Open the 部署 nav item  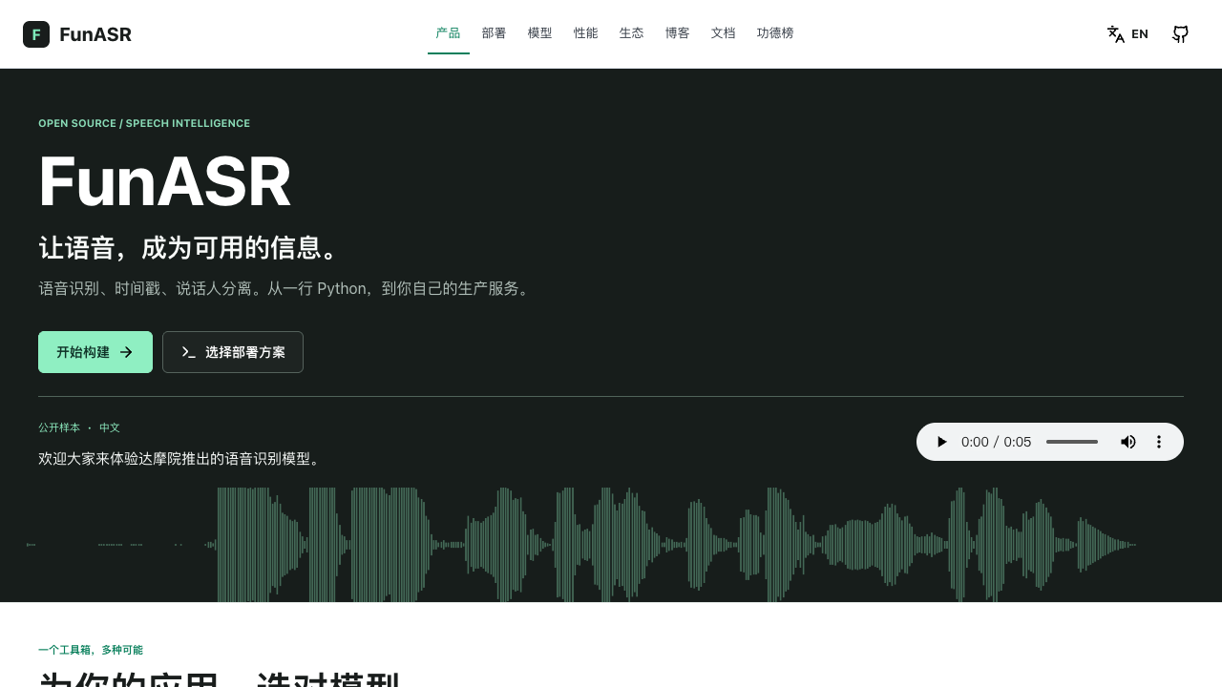pyautogui.click(x=495, y=33)
